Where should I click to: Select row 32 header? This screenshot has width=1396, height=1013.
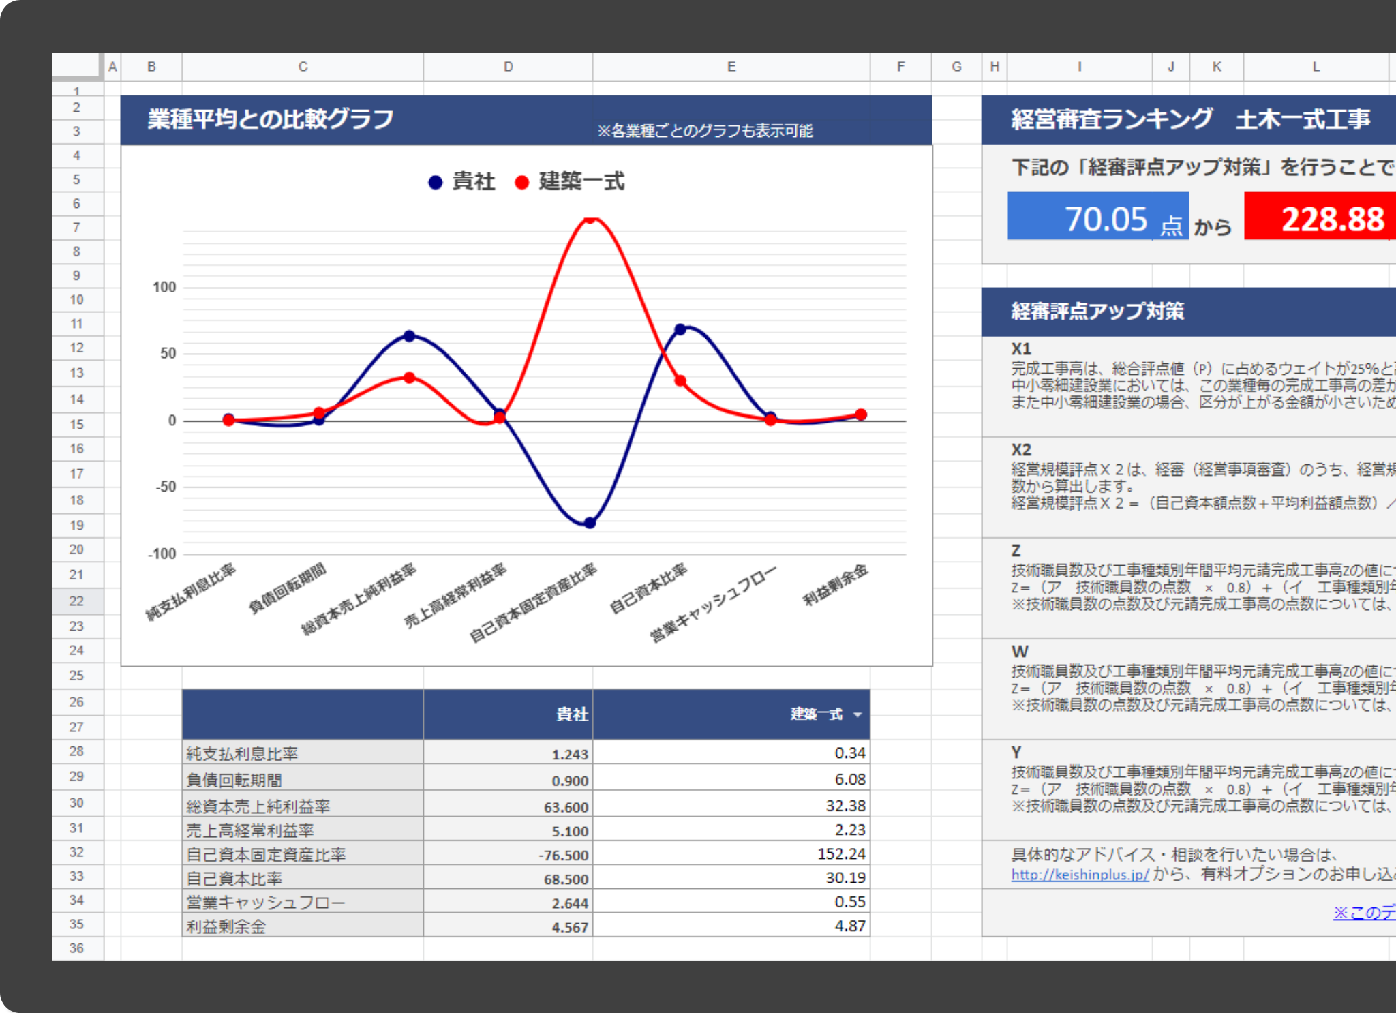(x=76, y=852)
